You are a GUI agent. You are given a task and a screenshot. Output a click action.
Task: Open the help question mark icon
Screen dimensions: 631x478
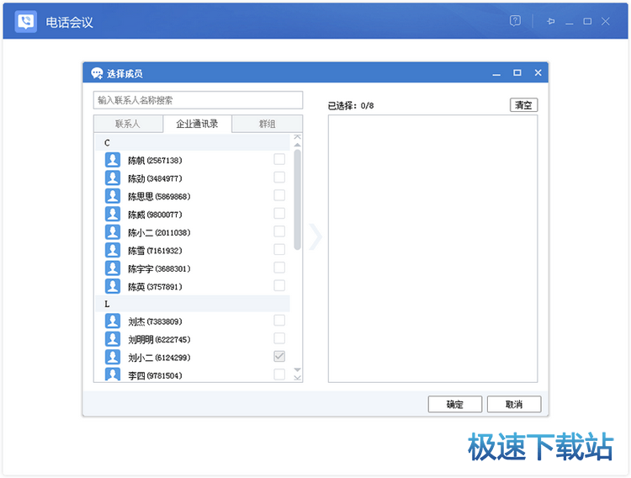(515, 21)
